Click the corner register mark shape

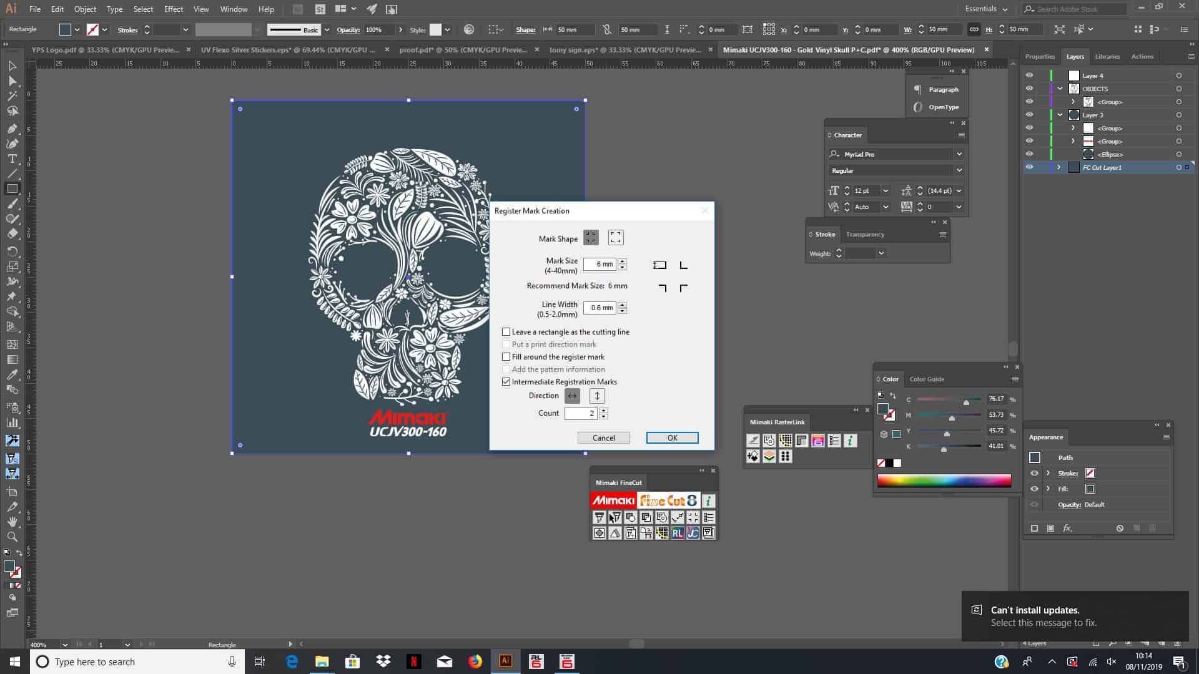(616, 238)
